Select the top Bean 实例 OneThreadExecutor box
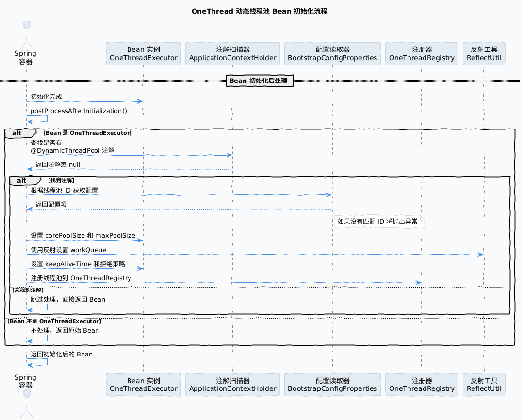 pos(144,53)
